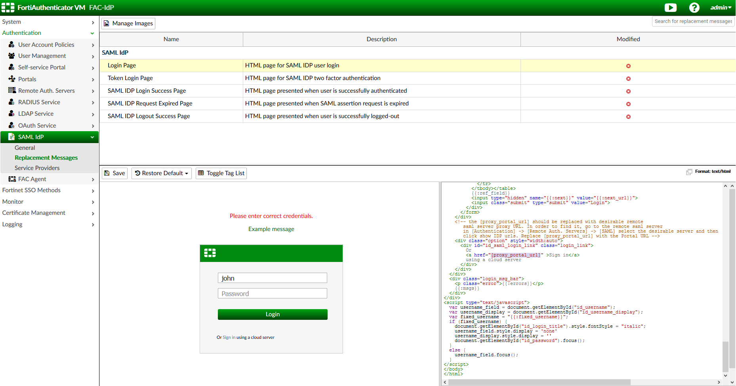Click the FortiAuthenticator logo icon
Image resolution: width=736 pixels, height=386 pixels.
(x=8, y=8)
